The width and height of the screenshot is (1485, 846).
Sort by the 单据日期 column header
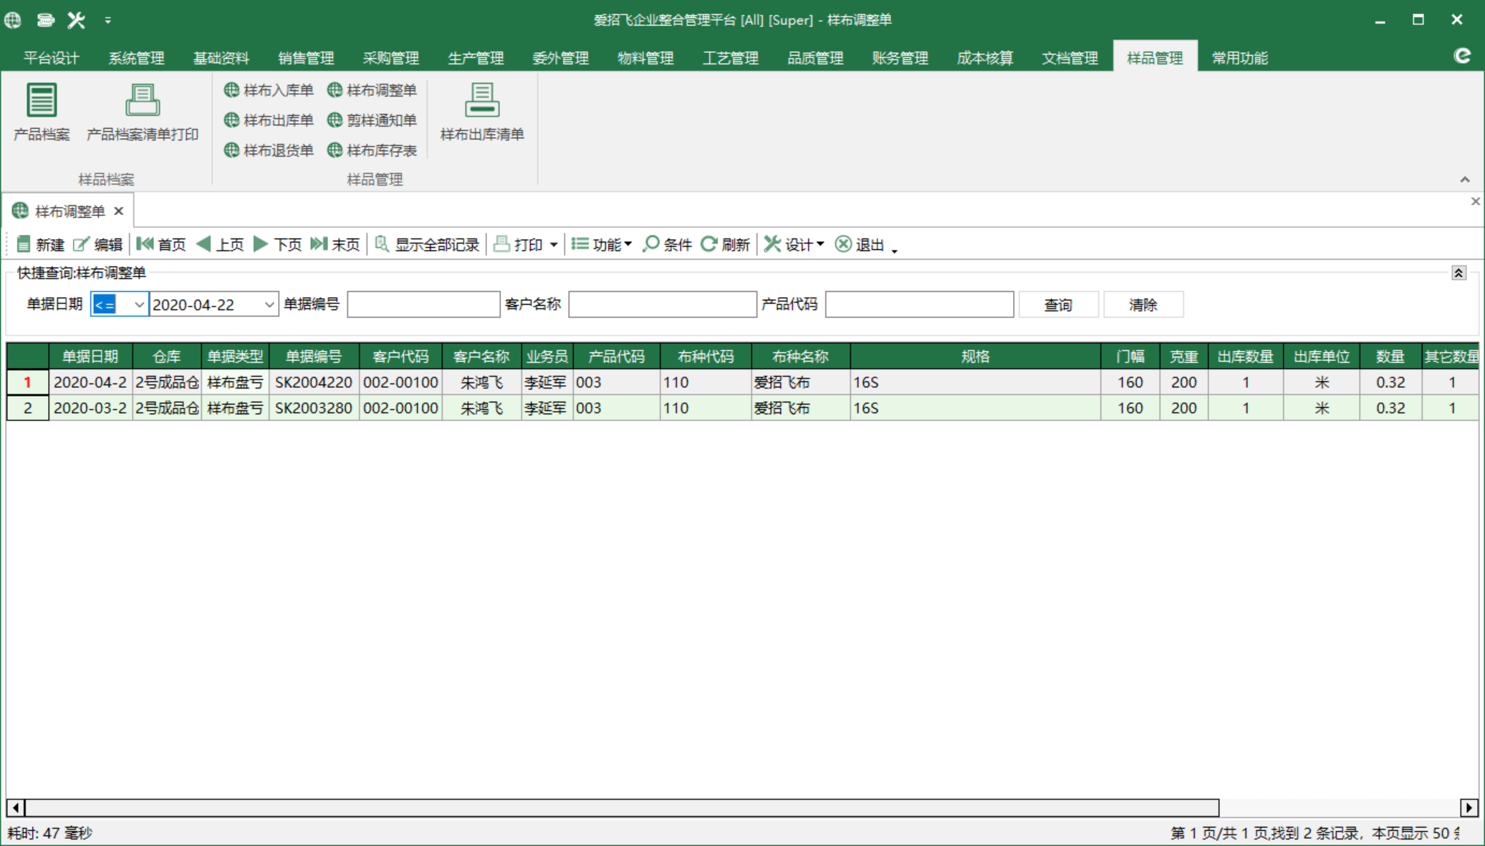(90, 356)
